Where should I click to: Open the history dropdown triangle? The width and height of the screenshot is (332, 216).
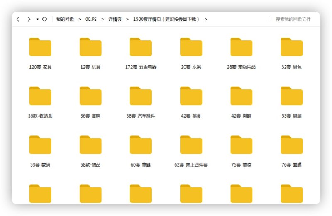(x=37, y=19)
